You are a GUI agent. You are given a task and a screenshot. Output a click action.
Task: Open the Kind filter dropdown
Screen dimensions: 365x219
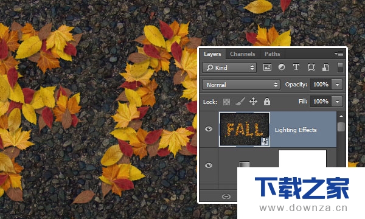point(229,68)
